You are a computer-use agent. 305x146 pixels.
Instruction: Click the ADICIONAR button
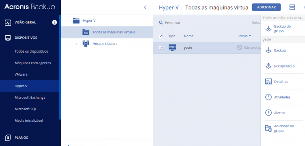pos(266,7)
